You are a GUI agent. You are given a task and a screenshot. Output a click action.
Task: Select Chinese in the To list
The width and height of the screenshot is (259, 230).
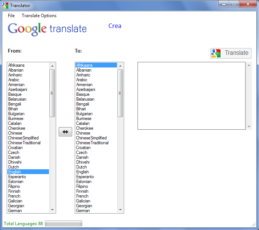pyautogui.click(x=96, y=133)
